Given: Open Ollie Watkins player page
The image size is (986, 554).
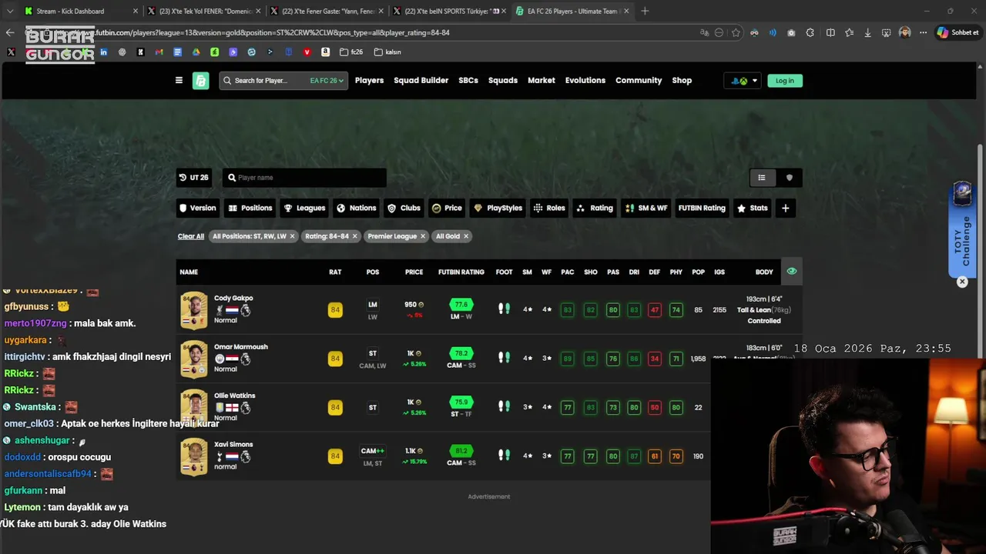Looking at the screenshot, I should 234,395.
